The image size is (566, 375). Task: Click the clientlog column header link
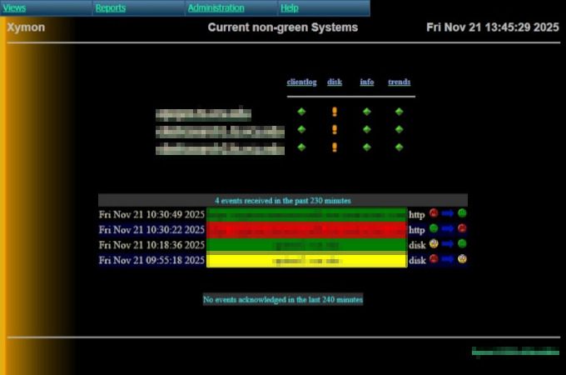coord(302,82)
